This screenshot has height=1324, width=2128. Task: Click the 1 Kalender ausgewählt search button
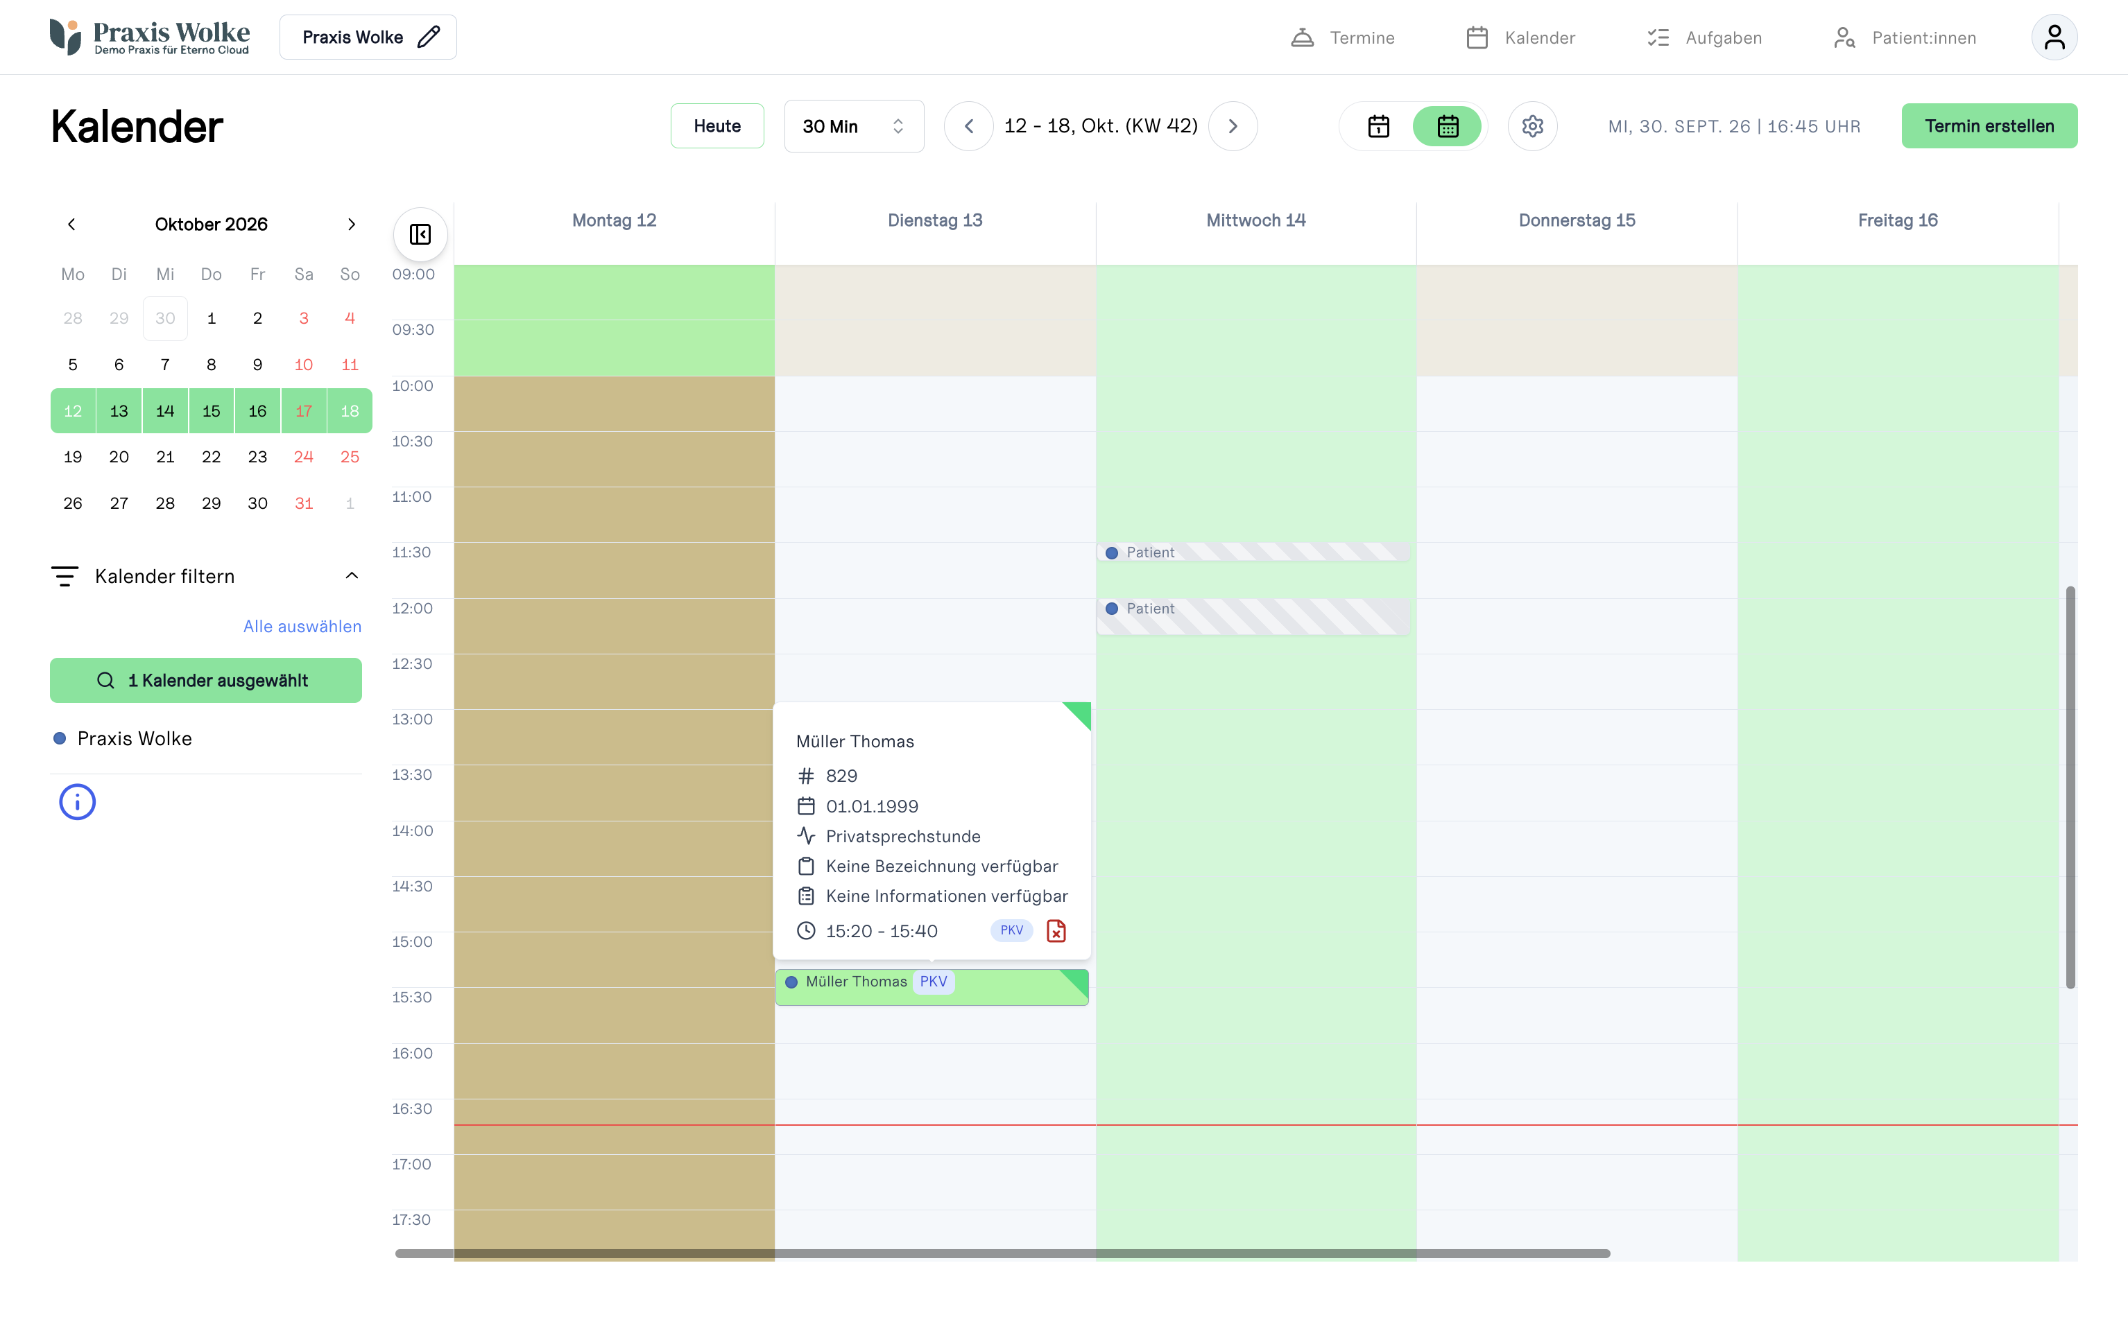click(206, 681)
